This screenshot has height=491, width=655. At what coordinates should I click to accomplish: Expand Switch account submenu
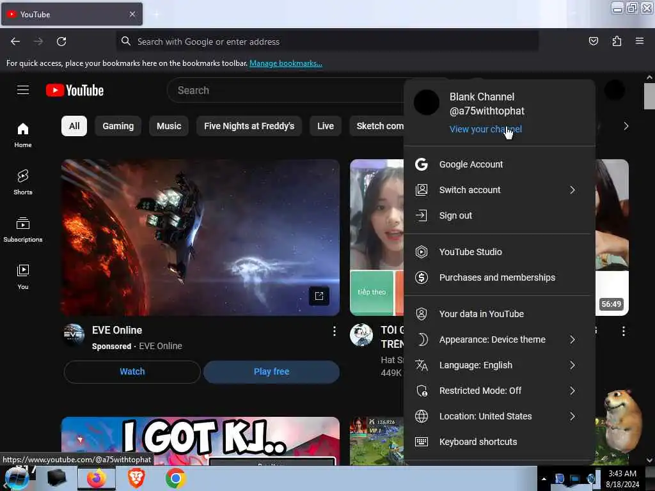pyautogui.click(x=572, y=190)
